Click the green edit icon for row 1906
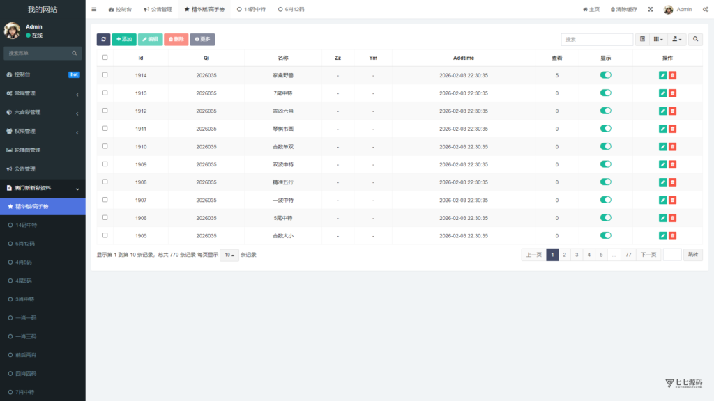 (x=662, y=218)
